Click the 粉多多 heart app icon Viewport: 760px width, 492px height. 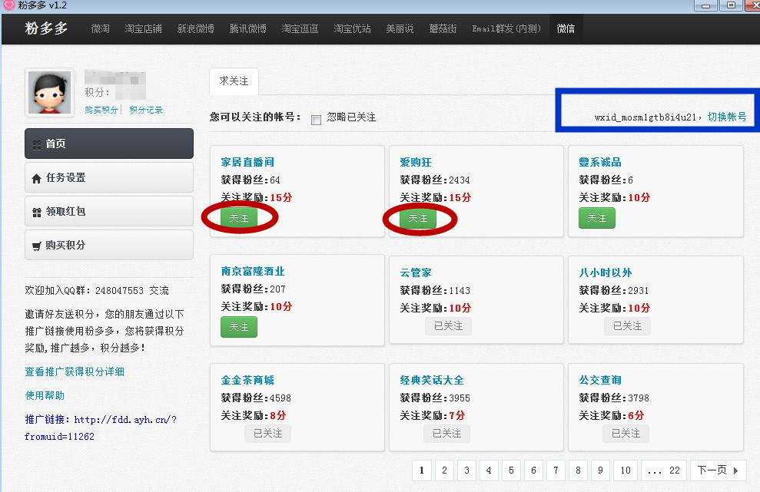pos(9,5)
